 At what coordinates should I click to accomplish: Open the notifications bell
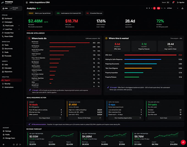click(173, 2)
